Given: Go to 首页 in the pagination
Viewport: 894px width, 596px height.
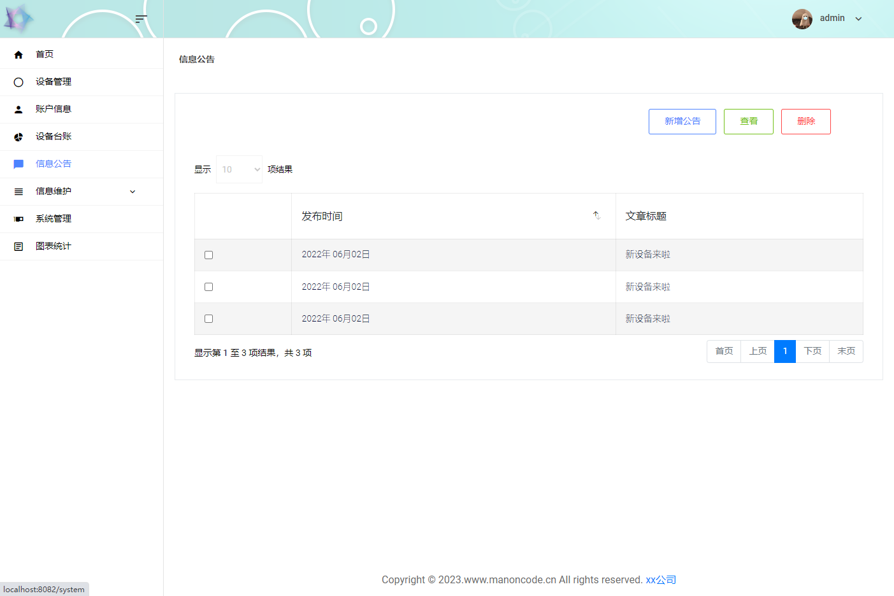Looking at the screenshot, I should coord(724,351).
